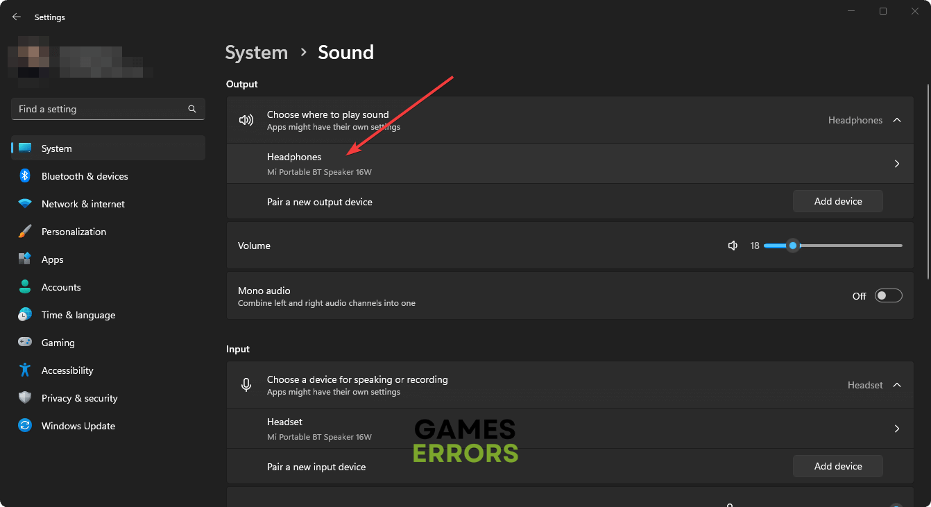Click the Privacy & security shield icon
Screen dimensions: 931x507
(25, 398)
